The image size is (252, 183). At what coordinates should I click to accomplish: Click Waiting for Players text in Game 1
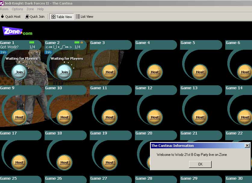[22, 58]
